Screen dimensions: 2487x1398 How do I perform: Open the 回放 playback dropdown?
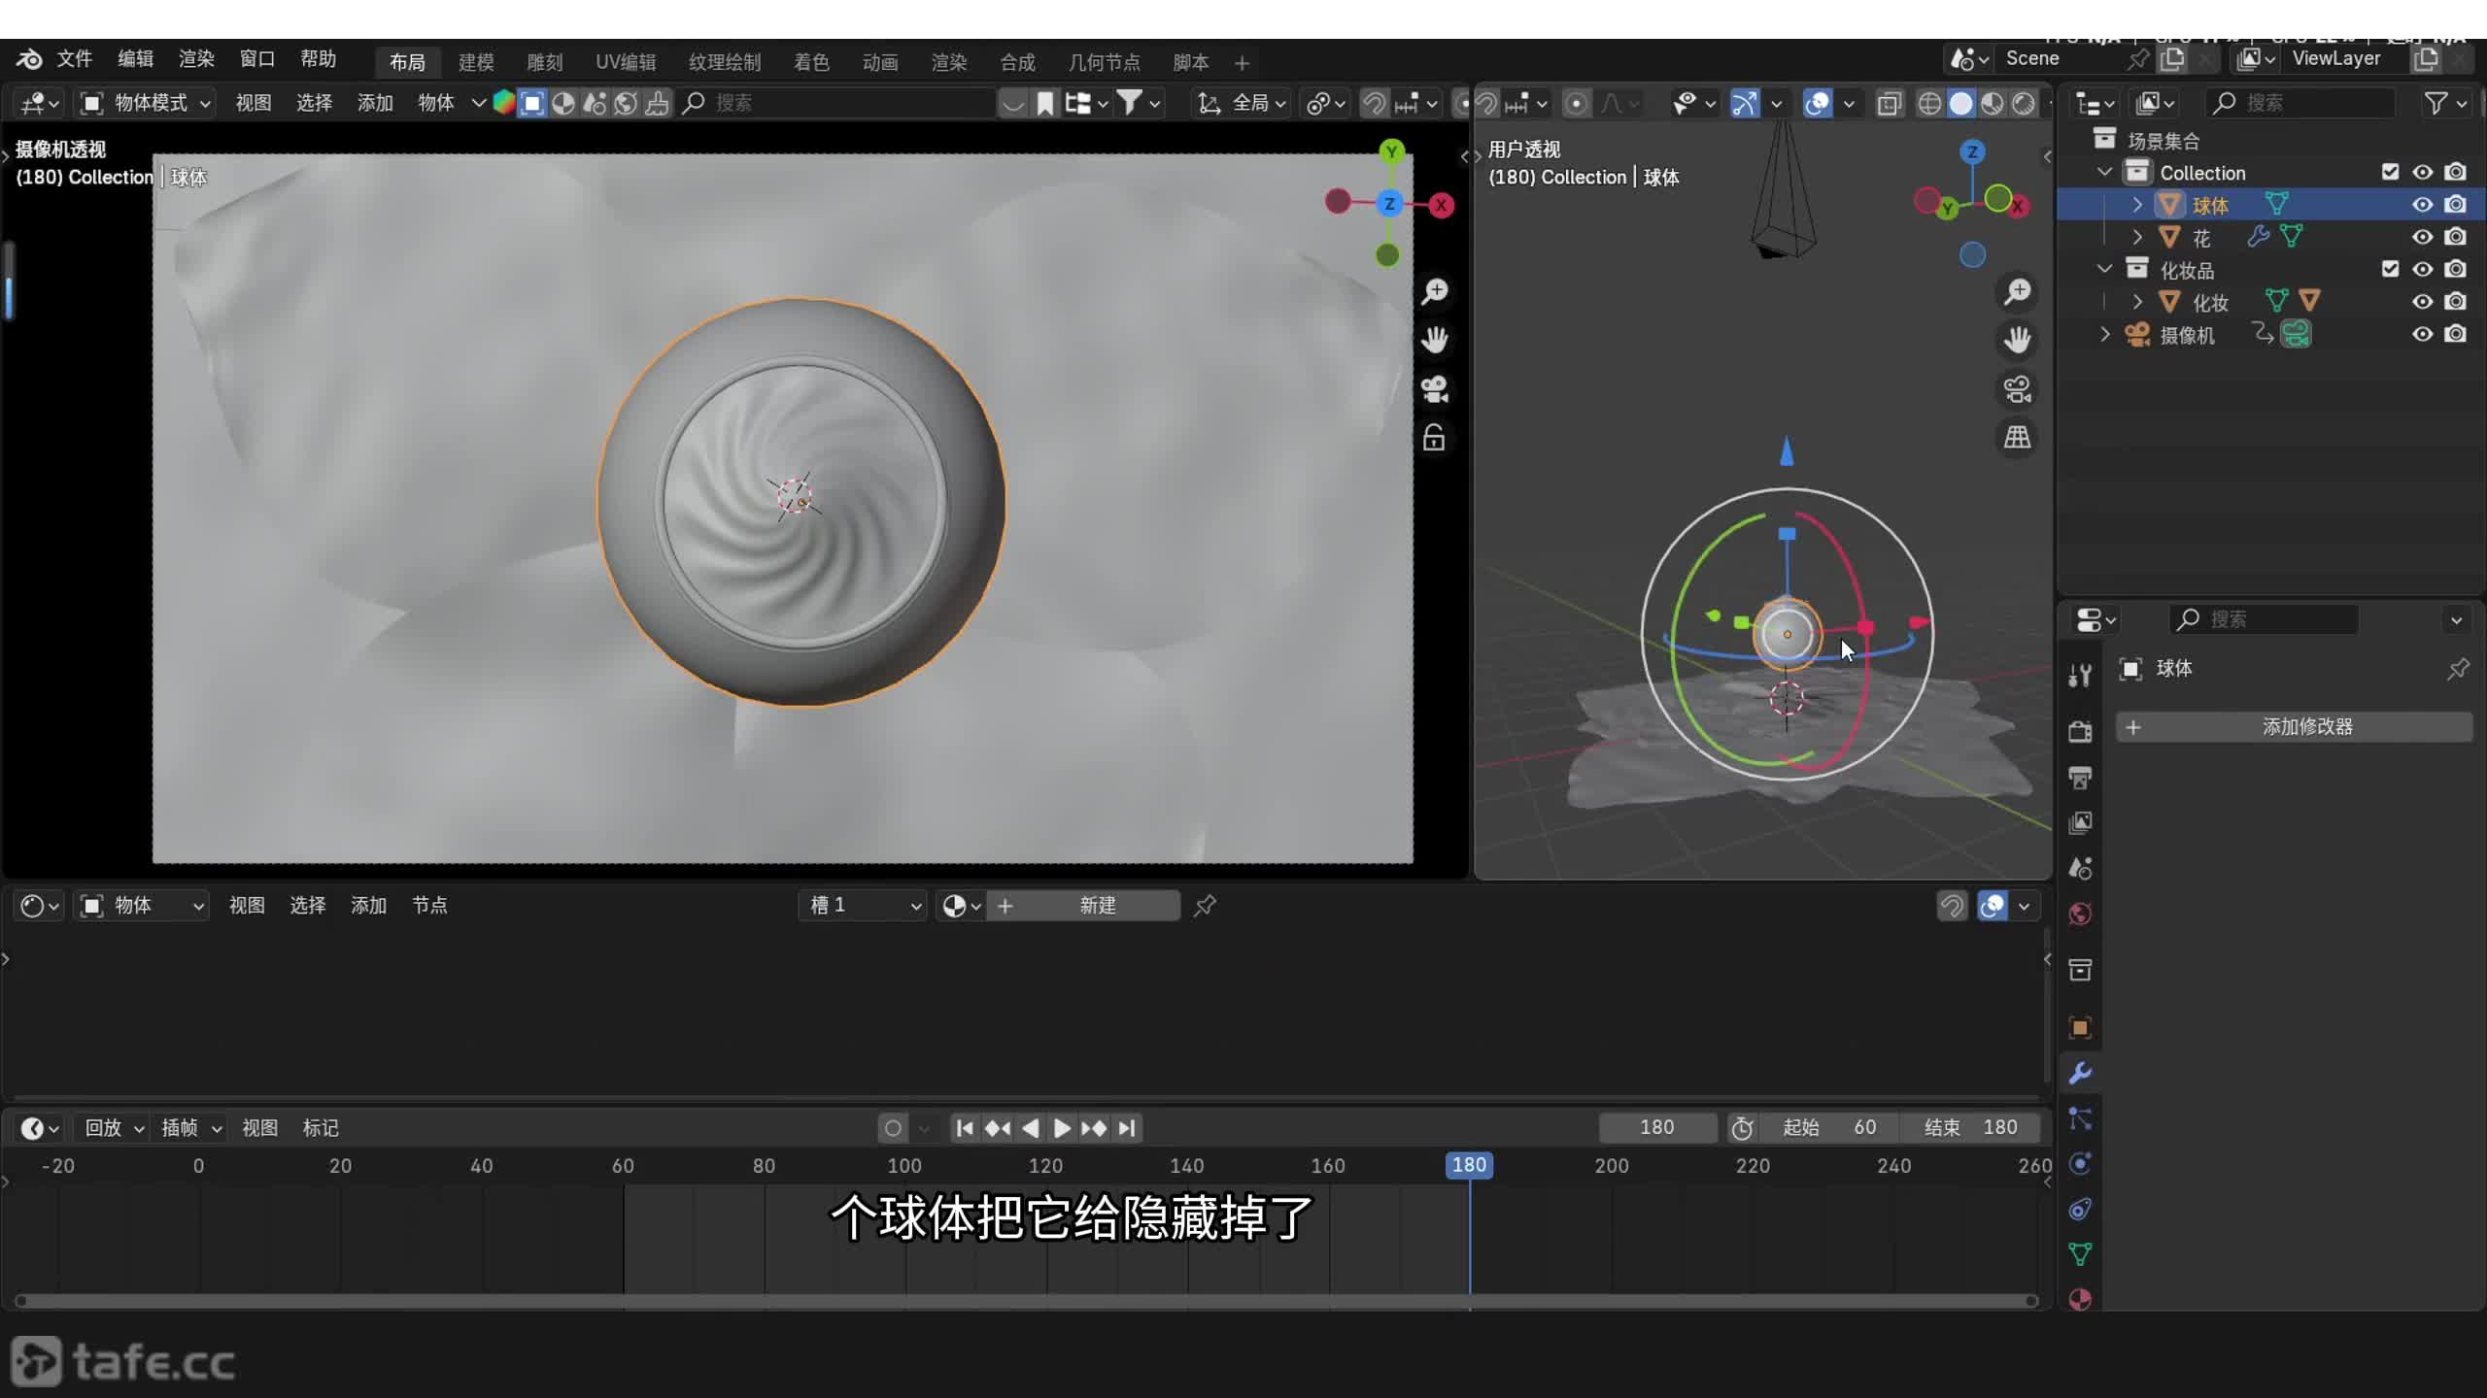(x=113, y=1128)
